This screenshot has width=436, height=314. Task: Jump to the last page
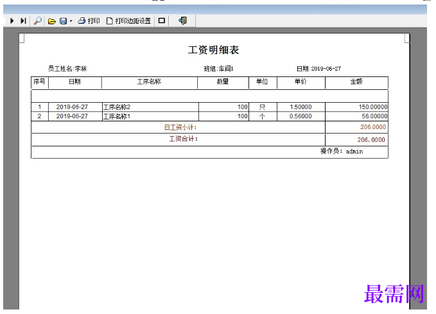click(23, 21)
